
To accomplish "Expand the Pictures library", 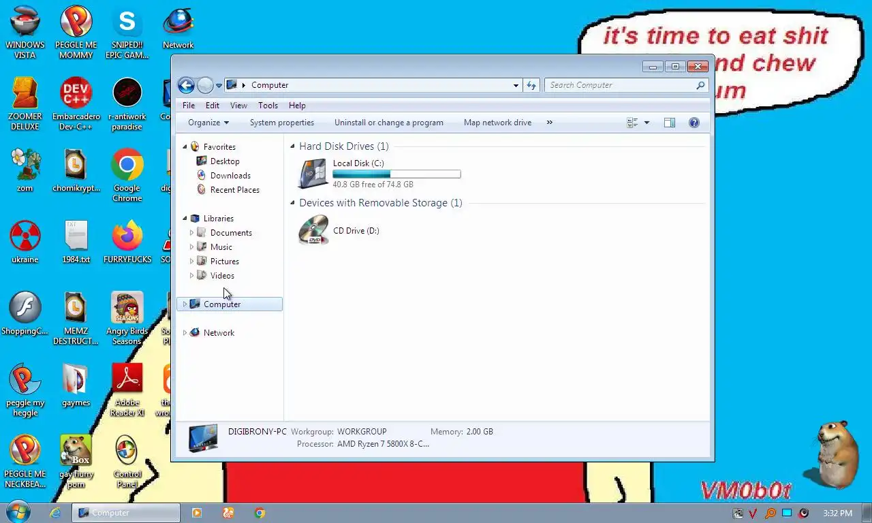I will tap(191, 261).
